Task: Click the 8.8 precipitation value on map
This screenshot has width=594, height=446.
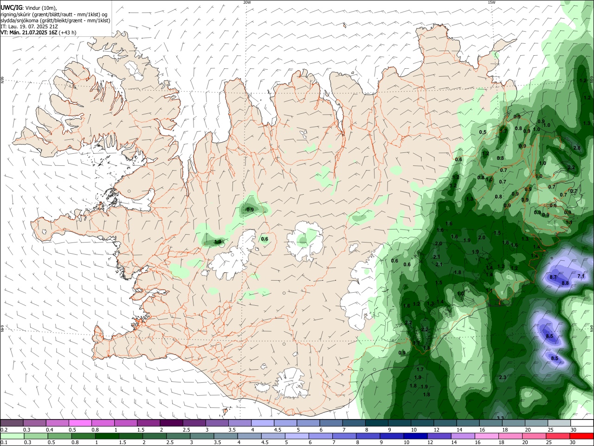Action: coord(565,283)
